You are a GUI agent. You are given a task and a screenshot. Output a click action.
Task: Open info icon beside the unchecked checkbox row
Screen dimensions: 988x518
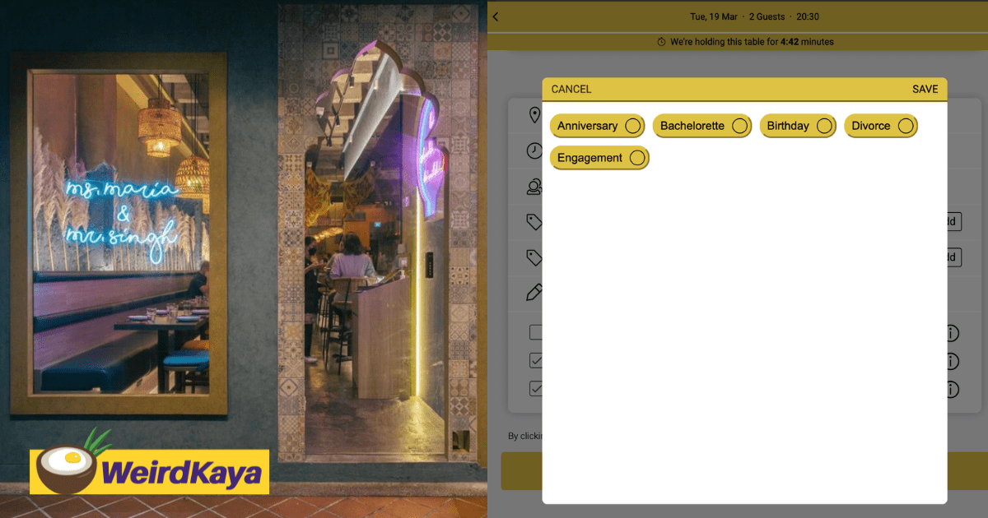pyautogui.click(x=951, y=333)
